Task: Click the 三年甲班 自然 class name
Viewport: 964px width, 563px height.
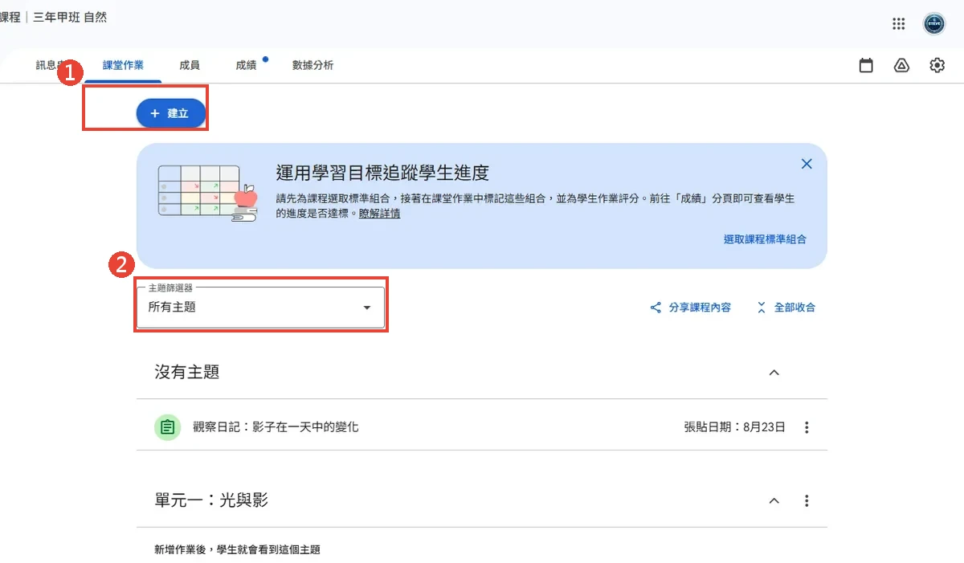Action: [x=69, y=17]
